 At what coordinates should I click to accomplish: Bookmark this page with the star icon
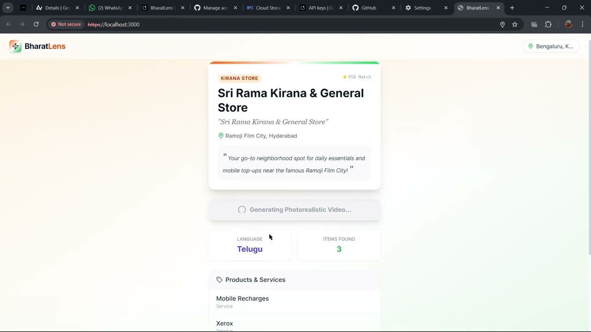(x=515, y=24)
